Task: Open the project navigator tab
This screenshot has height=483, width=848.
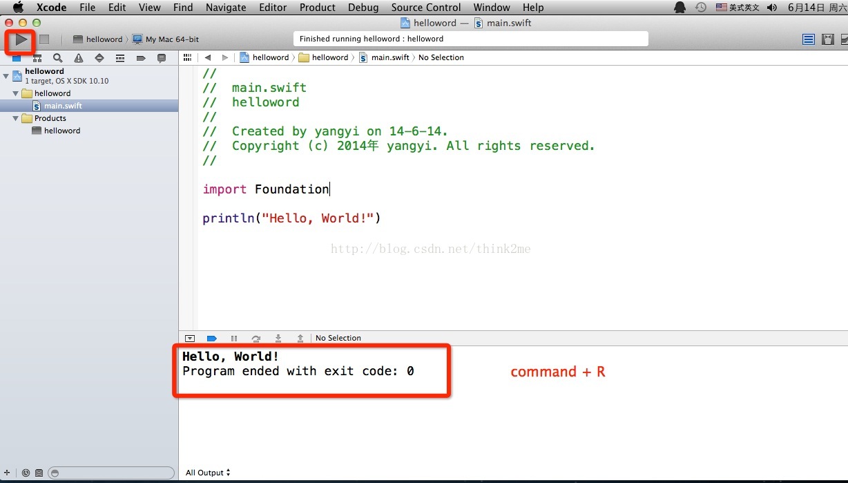Action: click(x=17, y=58)
